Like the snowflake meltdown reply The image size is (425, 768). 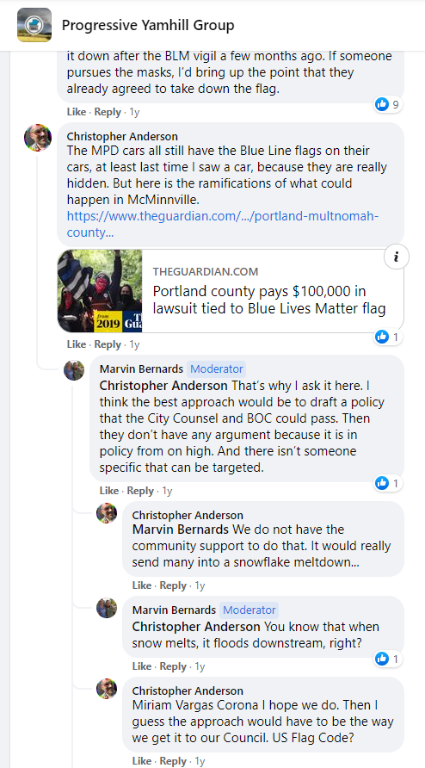click(x=141, y=585)
